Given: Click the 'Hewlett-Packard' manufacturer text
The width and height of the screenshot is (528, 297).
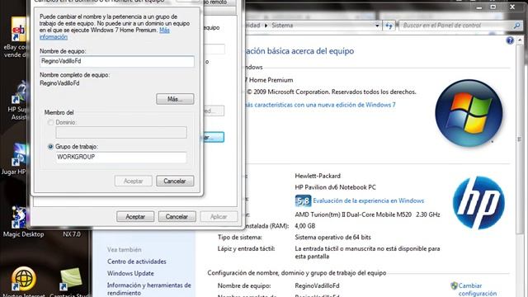Looking at the screenshot, I should click(318, 176).
